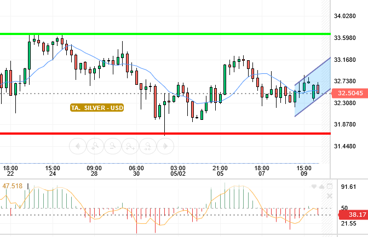
Task: Click the 31.4480 price axis label
Action: (x=345, y=146)
